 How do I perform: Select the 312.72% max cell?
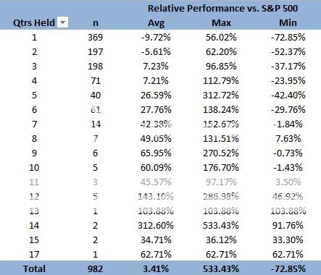[x=221, y=96]
